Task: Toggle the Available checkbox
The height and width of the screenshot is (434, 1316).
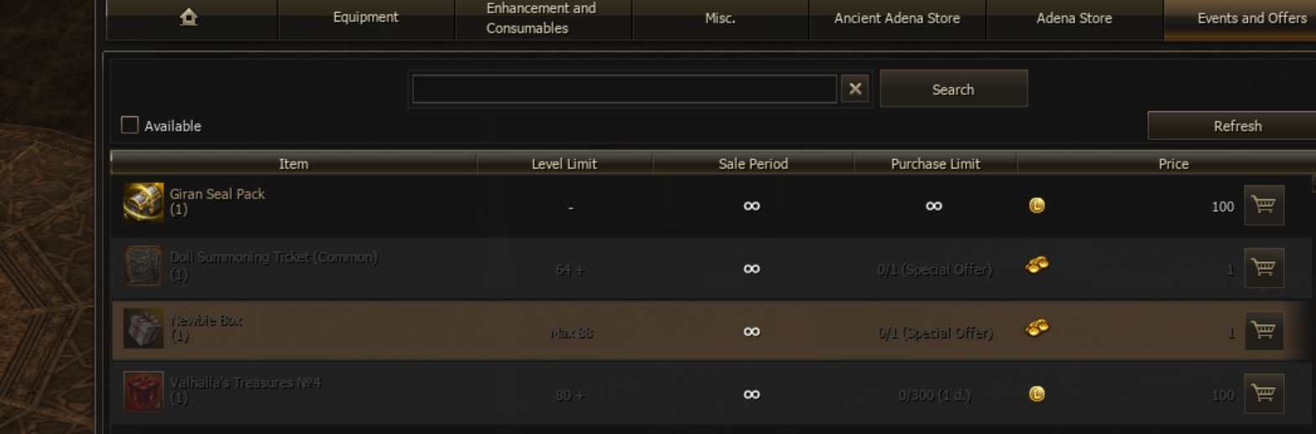Action: (x=130, y=126)
